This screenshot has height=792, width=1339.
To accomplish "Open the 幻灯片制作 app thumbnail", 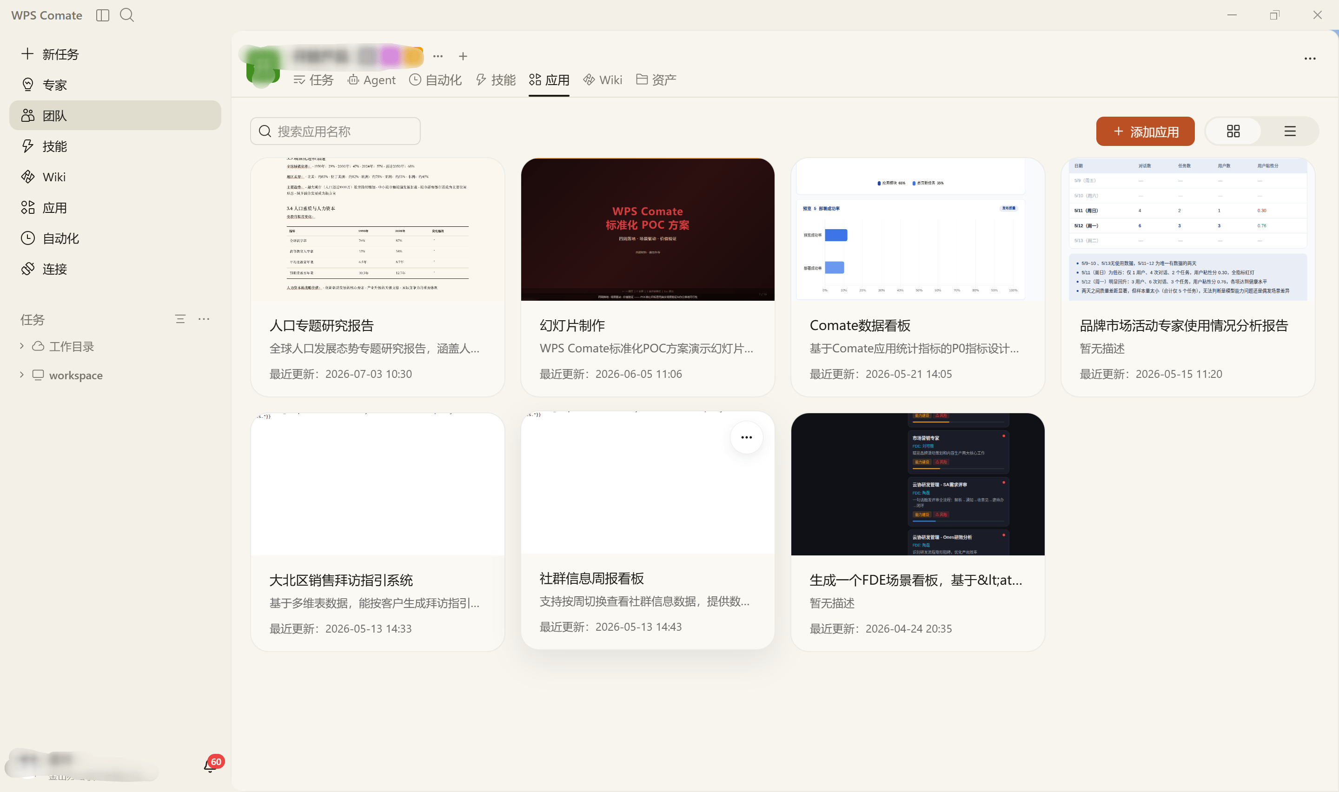I will 647,229.
